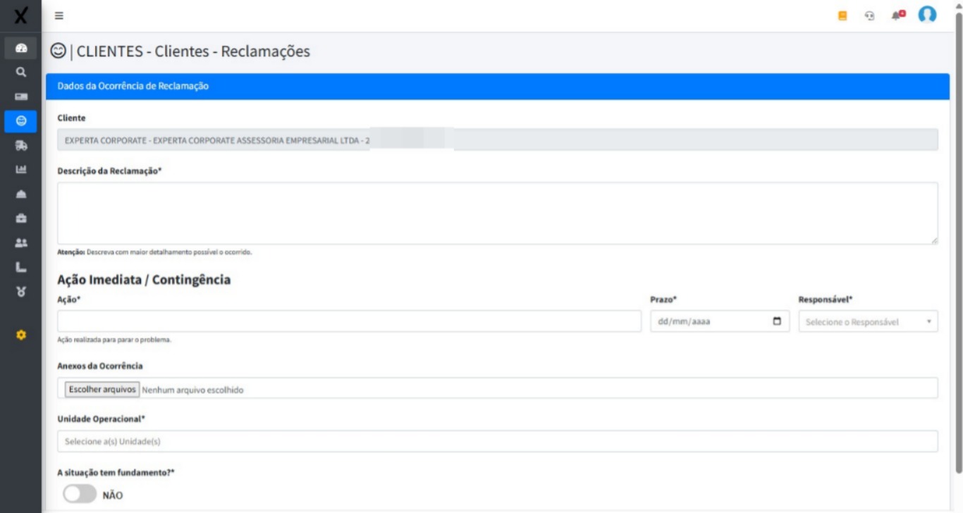Image resolution: width=963 pixels, height=513 pixels.
Task: Open the truck icon in sidebar
Action: click(20, 145)
